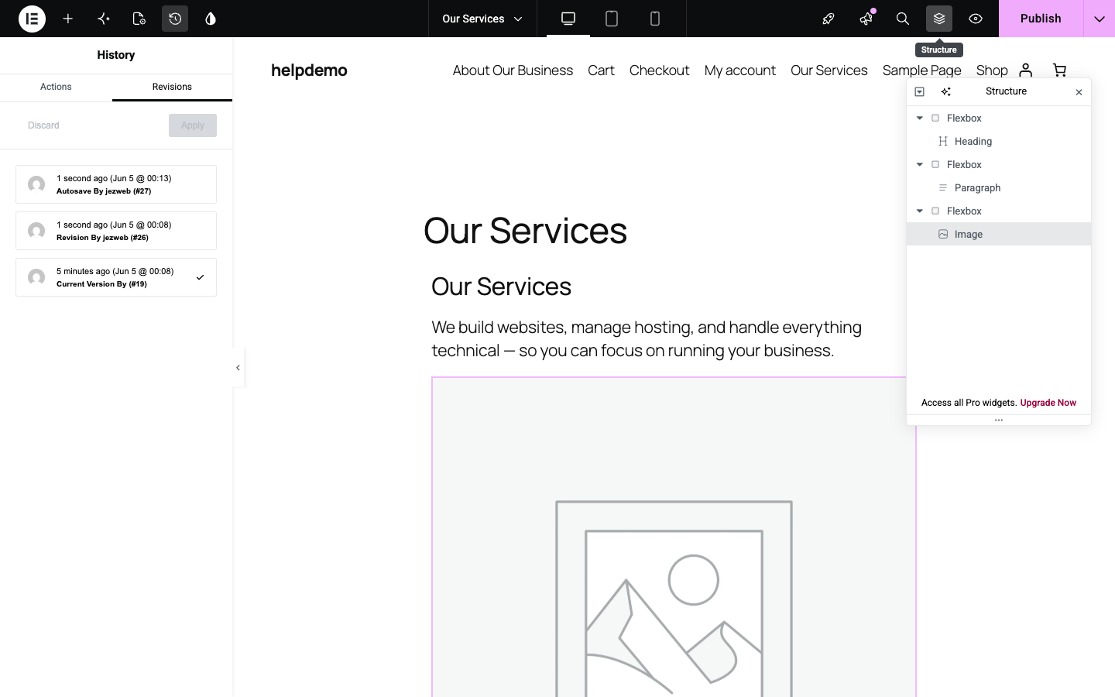Switch to desktop view mode
The image size is (1115, 697).
pyautogui.click(x=568, y=19)
